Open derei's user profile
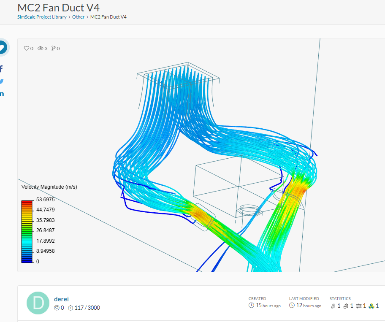This screenshot has height=322, width=385. [61, 299]
